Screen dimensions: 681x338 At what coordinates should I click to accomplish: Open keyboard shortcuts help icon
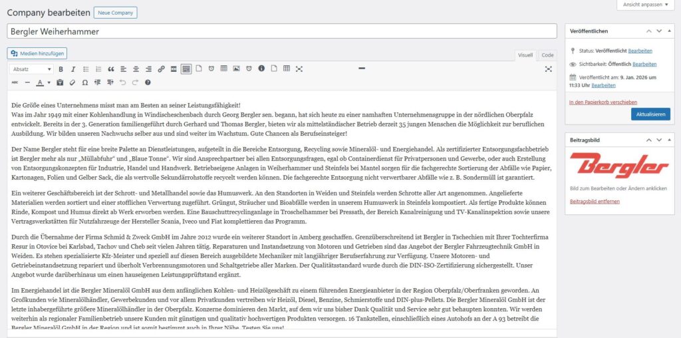coord(148,83)
